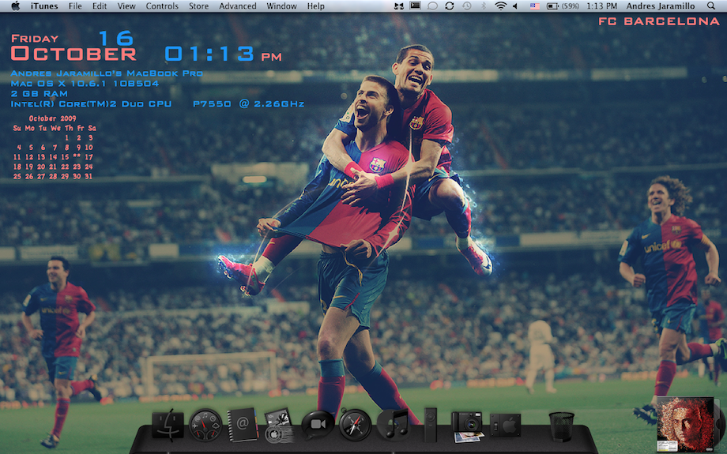Open the Edit menu
727x454 pixels.
coord(100,6)
